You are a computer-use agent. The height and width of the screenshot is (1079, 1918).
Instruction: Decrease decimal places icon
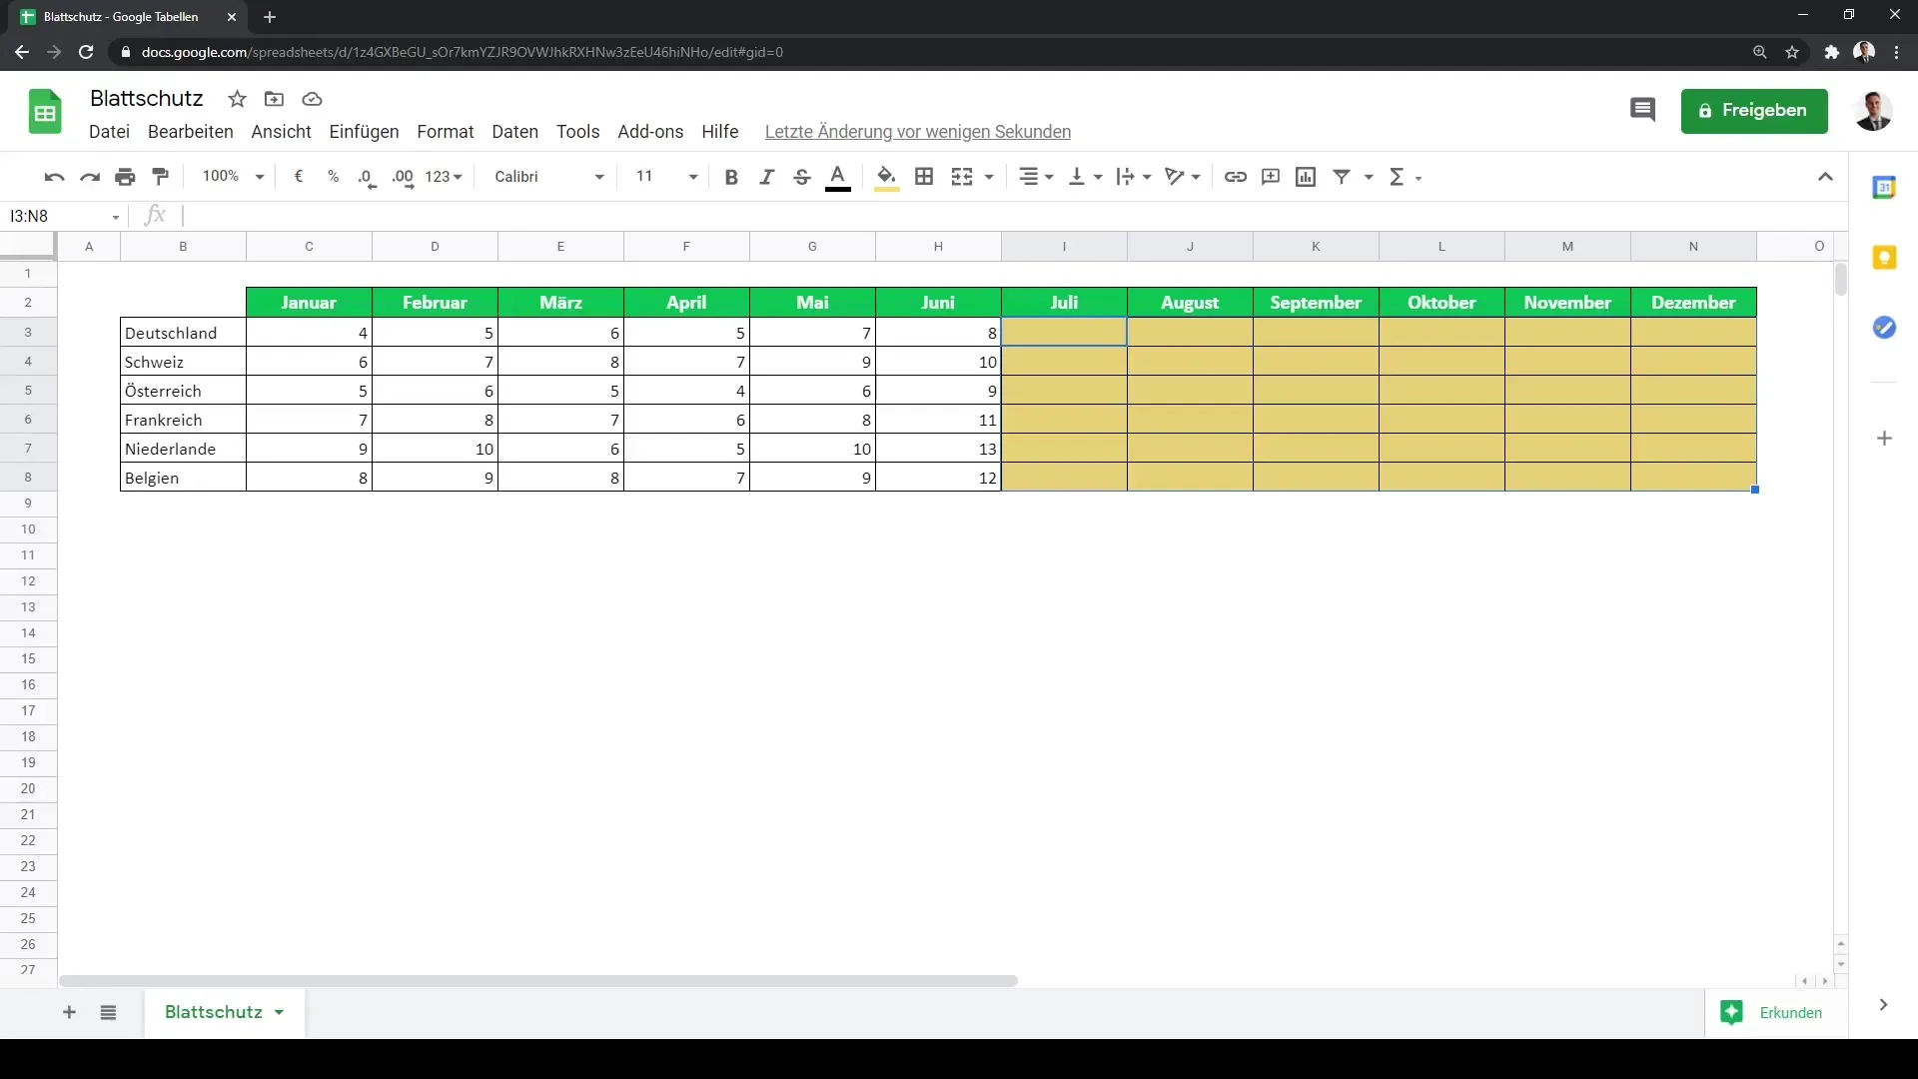click(367, 177)
